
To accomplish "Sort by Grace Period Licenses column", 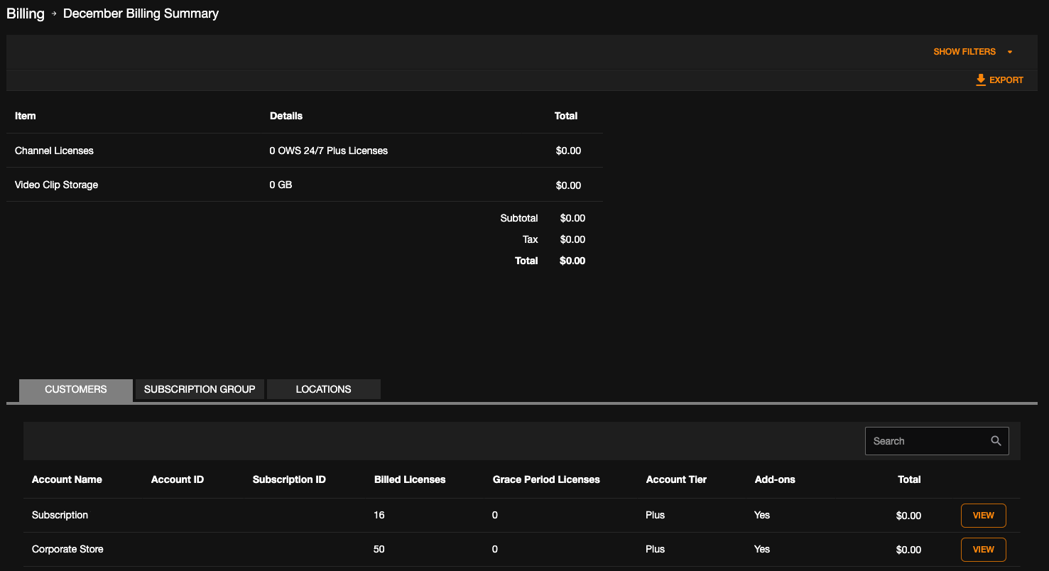I will (x=546, y=479).
